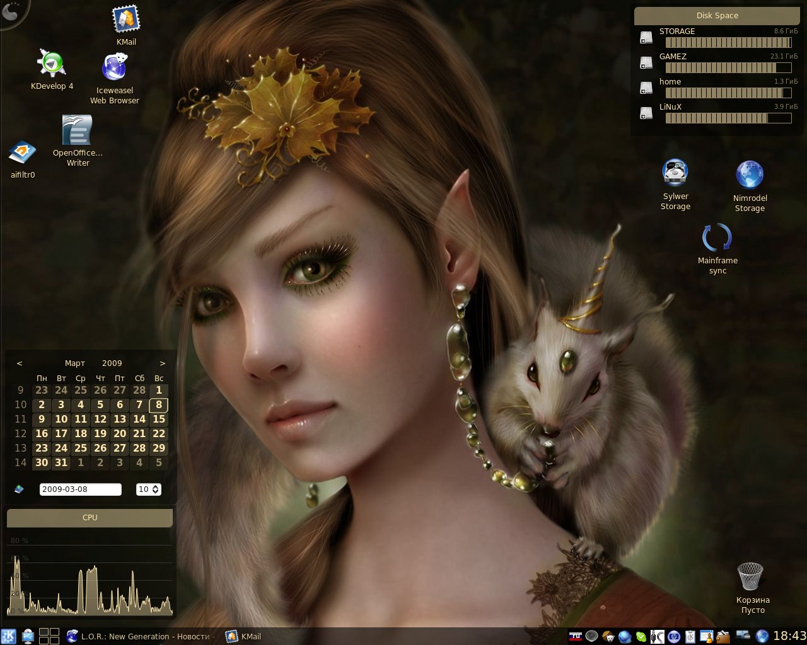Click the CPU load graph
Image resolution: width=807 pixels, height=645 pixels.
[x=90, y=574]
